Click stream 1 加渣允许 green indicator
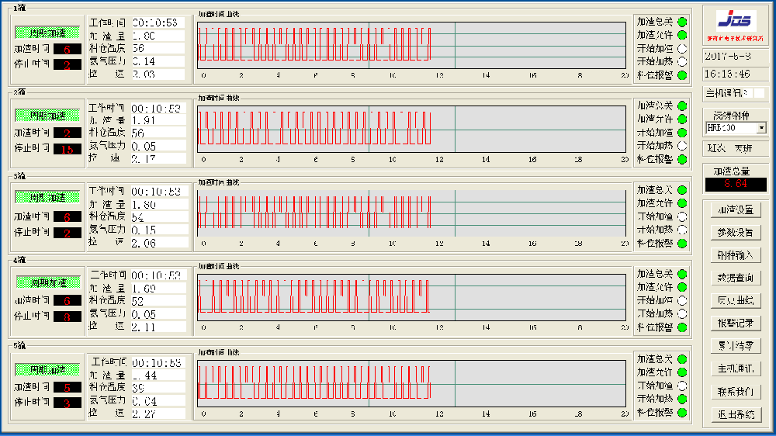Screen dimensions: 776x436 tap(682, 35)
